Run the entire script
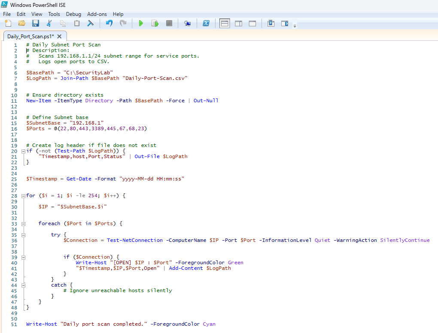The height and width of the screenshot is (333, 438). click(141, 23)
